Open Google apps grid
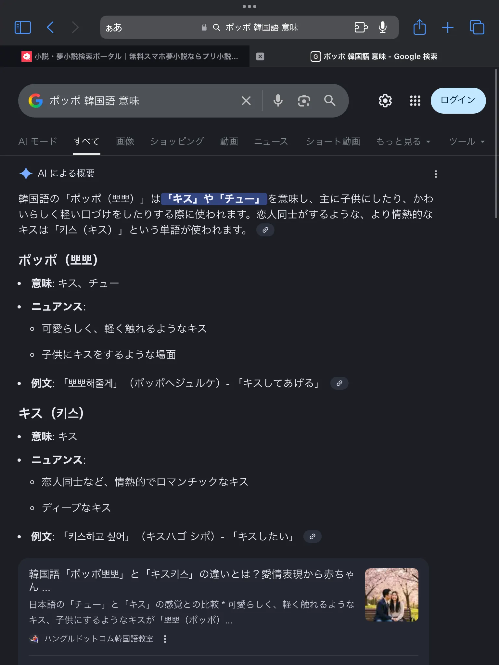Viewport: 499px width, 665px height. tap(415, 101)
